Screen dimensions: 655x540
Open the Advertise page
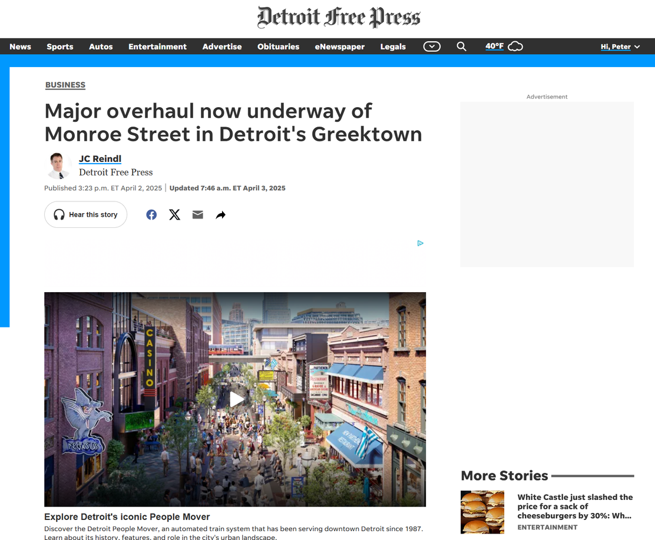[222, 47]
